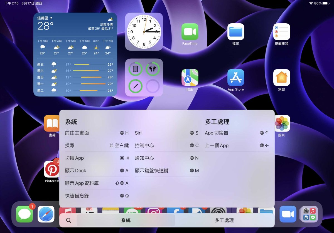Click the App 切換器 shortcut entry

pyautogui.click(x=237, y=133)
